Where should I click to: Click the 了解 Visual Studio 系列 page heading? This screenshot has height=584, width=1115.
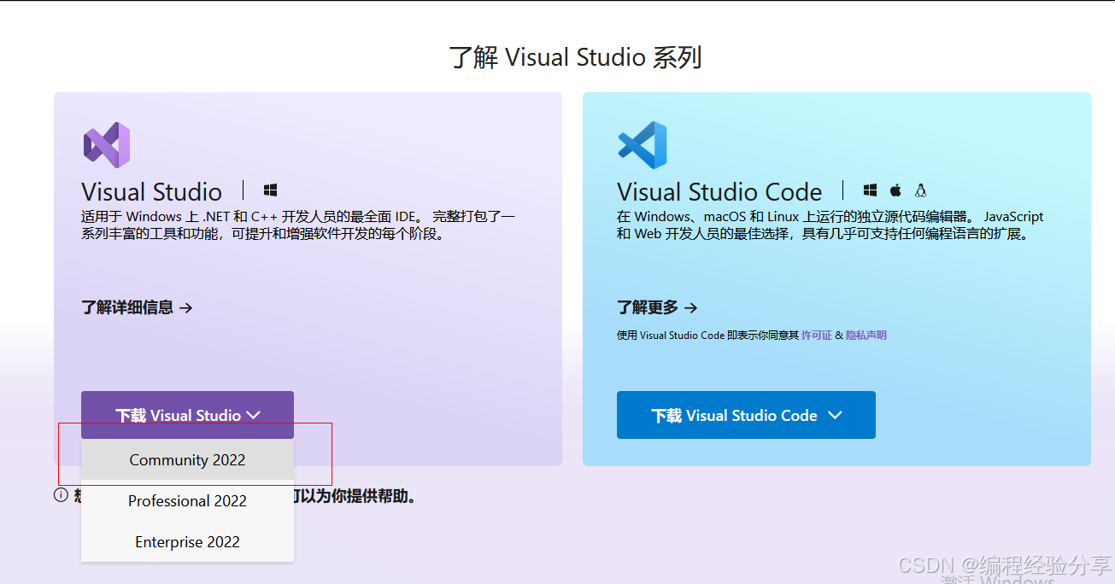[575, 58]
